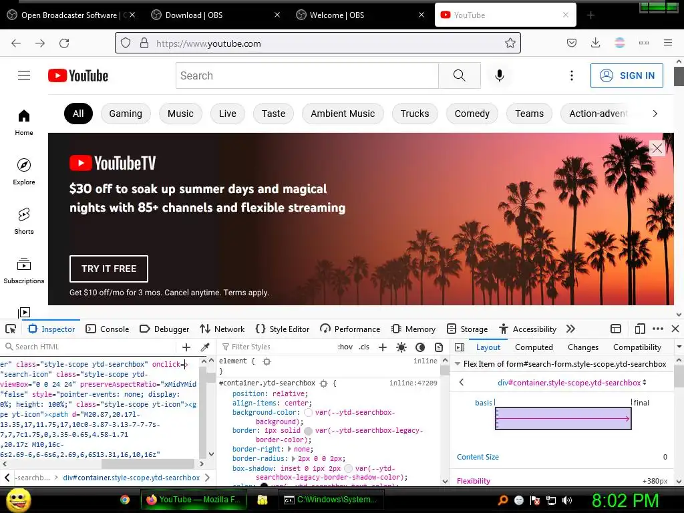684x513 pixels.
Task: Open Subscriptions in YouTube sidebar
Action: coord(24,271)
